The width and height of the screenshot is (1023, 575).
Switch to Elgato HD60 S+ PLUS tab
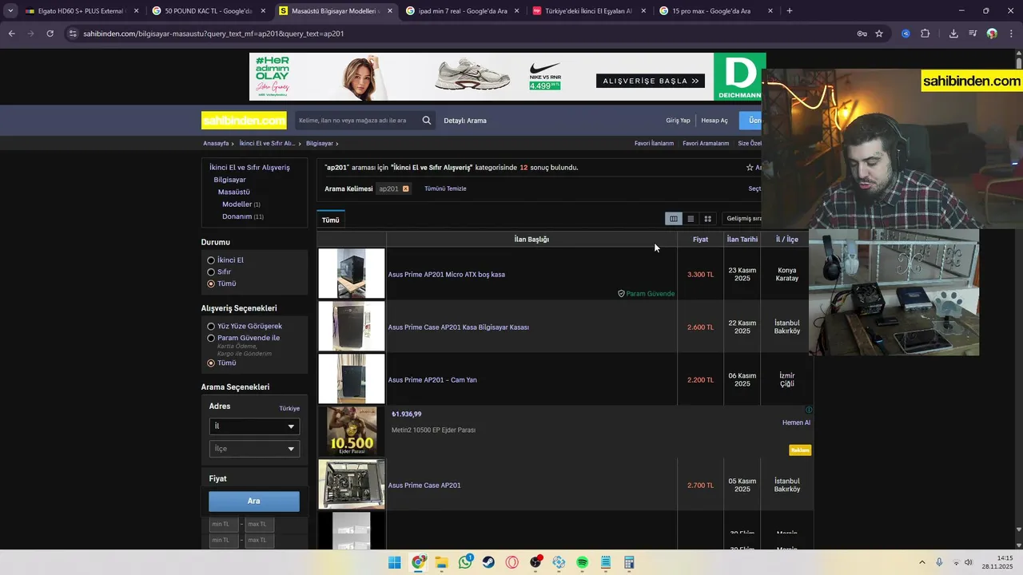tap(80, 11)
